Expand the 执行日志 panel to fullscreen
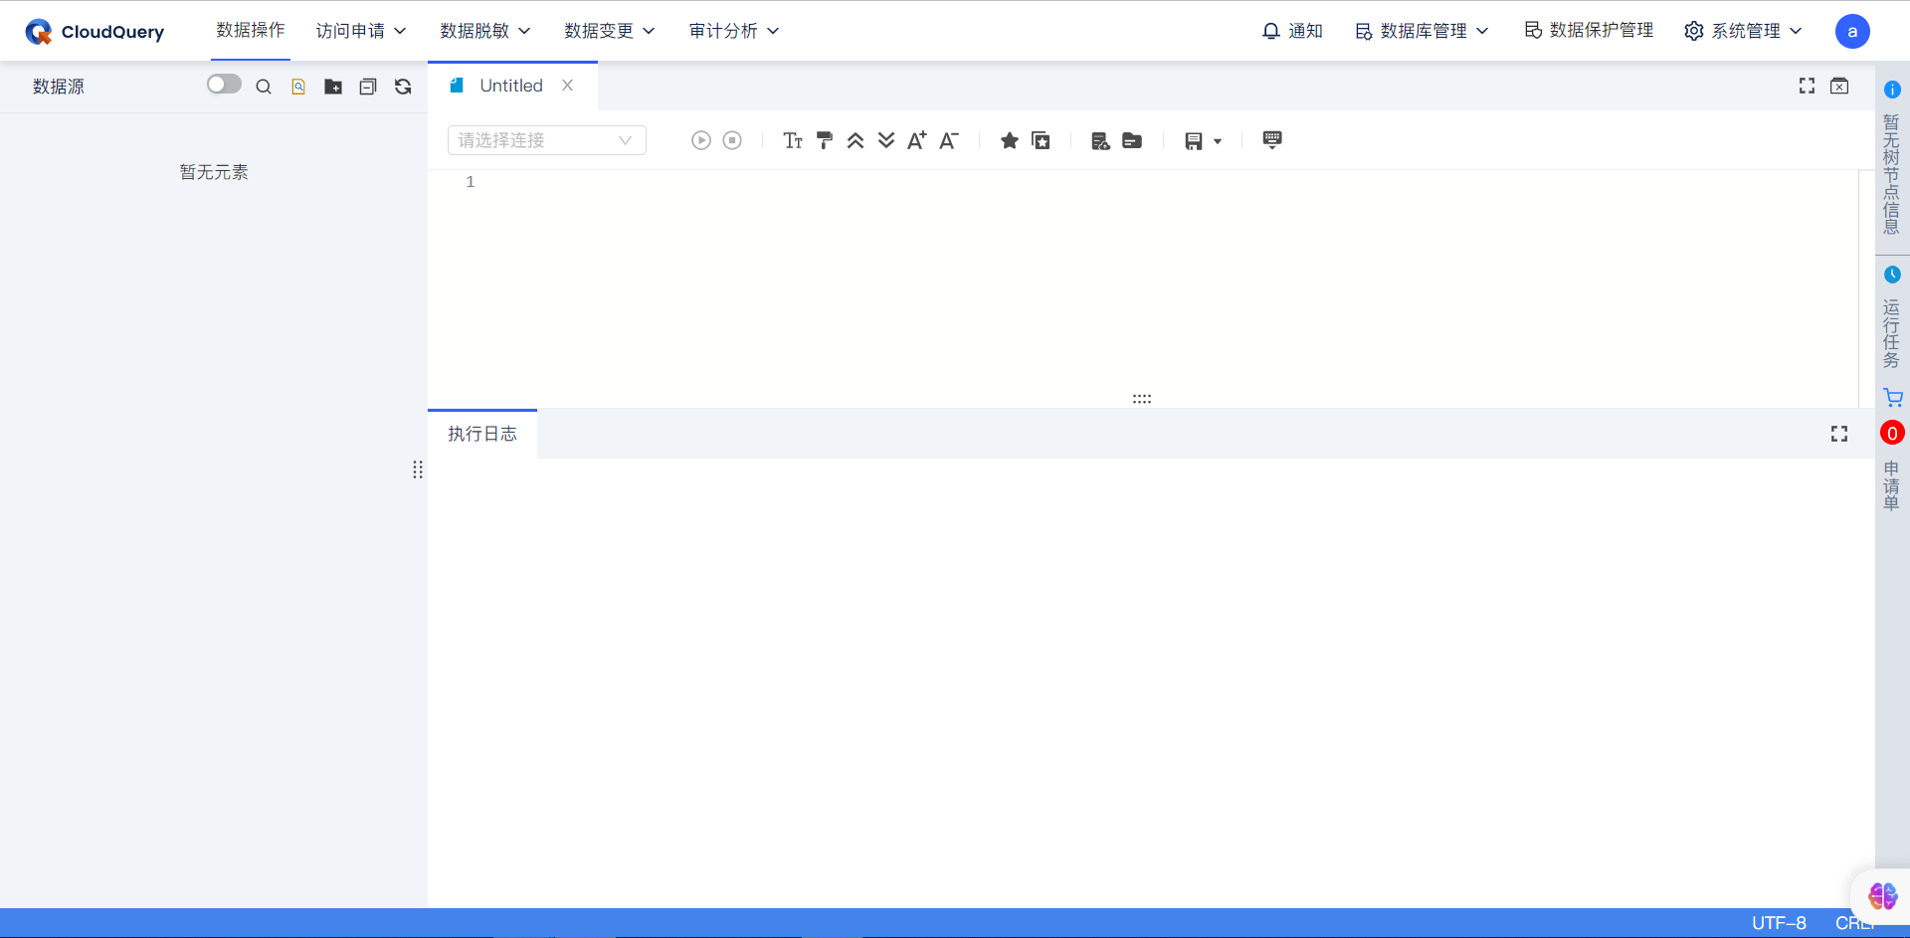The width and height of the screenshot is (1910, 938). pos(1839,434)
